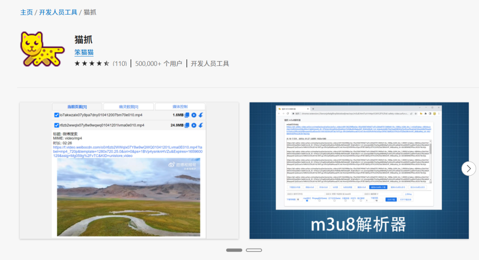Image resolution: width=479 pixels, height=260 pixels.
Task: Click the star rating icons
Action: [92, 64]
